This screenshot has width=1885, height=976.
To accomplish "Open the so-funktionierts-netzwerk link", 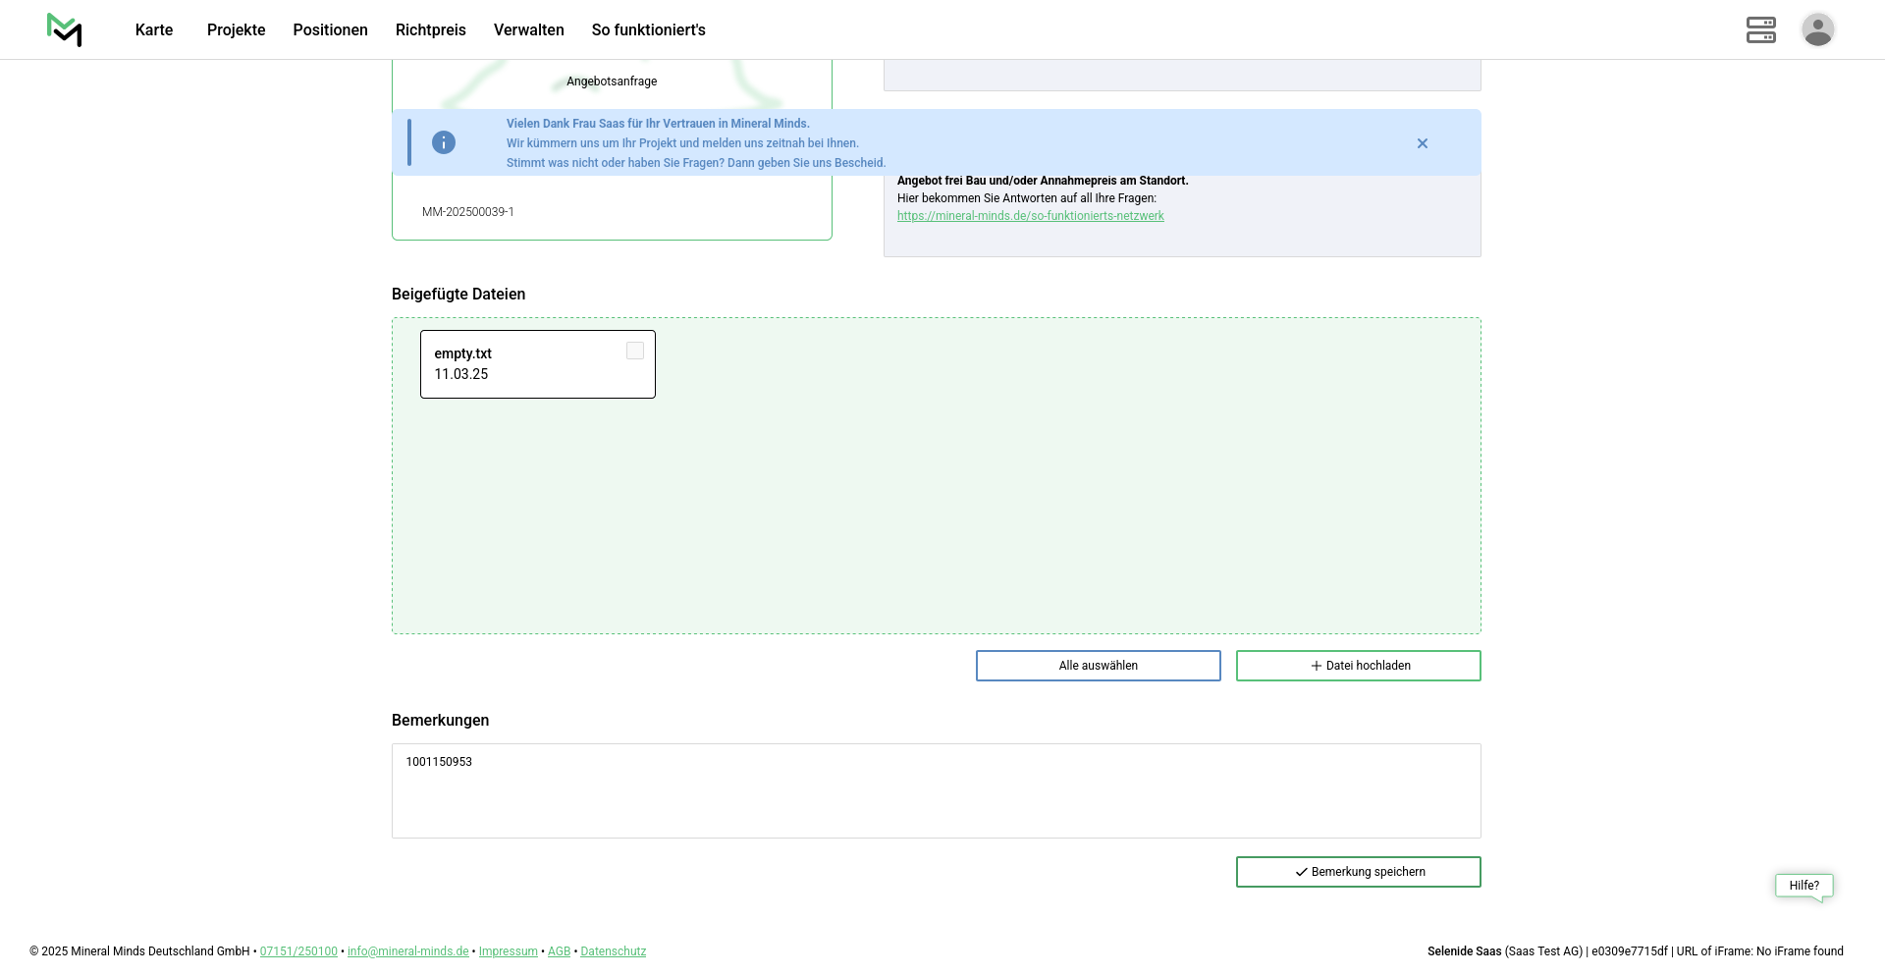I will click(1030, 216).
